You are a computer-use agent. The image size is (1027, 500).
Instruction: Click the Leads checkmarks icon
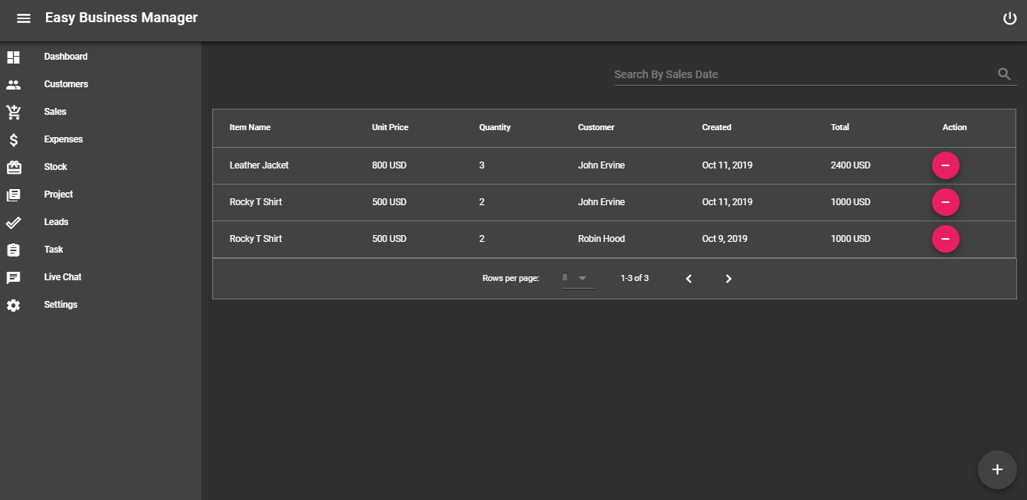[x=13, y=221]
